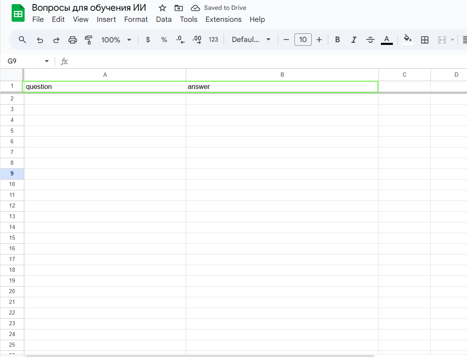The width and height of the screenshot is (467, 357).
Task: Click format as currency button
Action: (x=148, y=40)
